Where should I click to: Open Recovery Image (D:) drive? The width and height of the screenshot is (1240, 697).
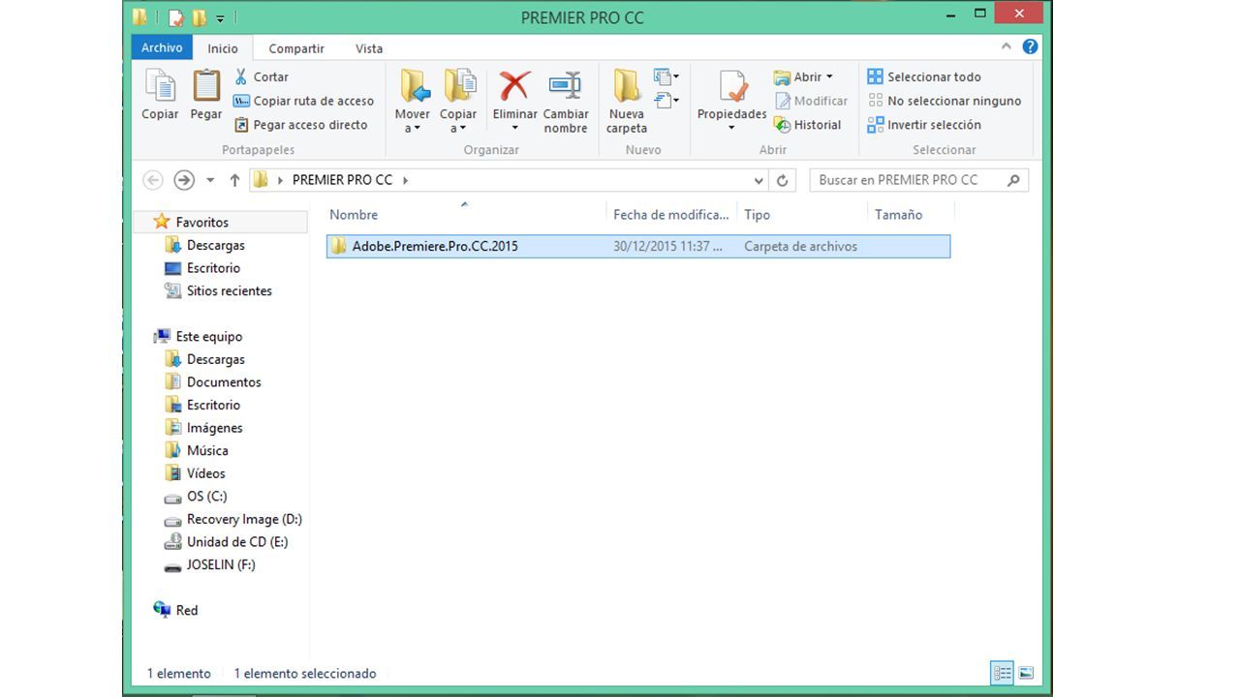(x=244, y=520)
